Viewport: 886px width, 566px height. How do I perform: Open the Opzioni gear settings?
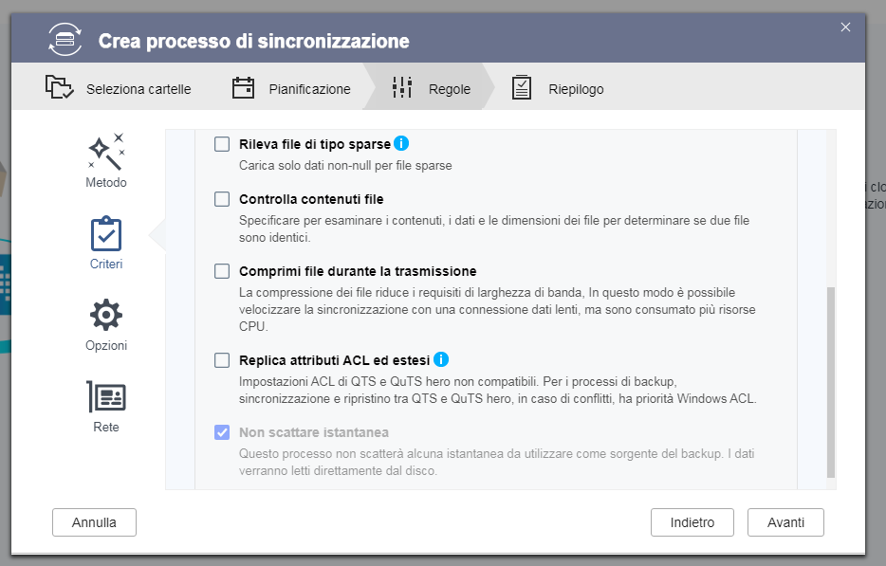click(106, 315)
